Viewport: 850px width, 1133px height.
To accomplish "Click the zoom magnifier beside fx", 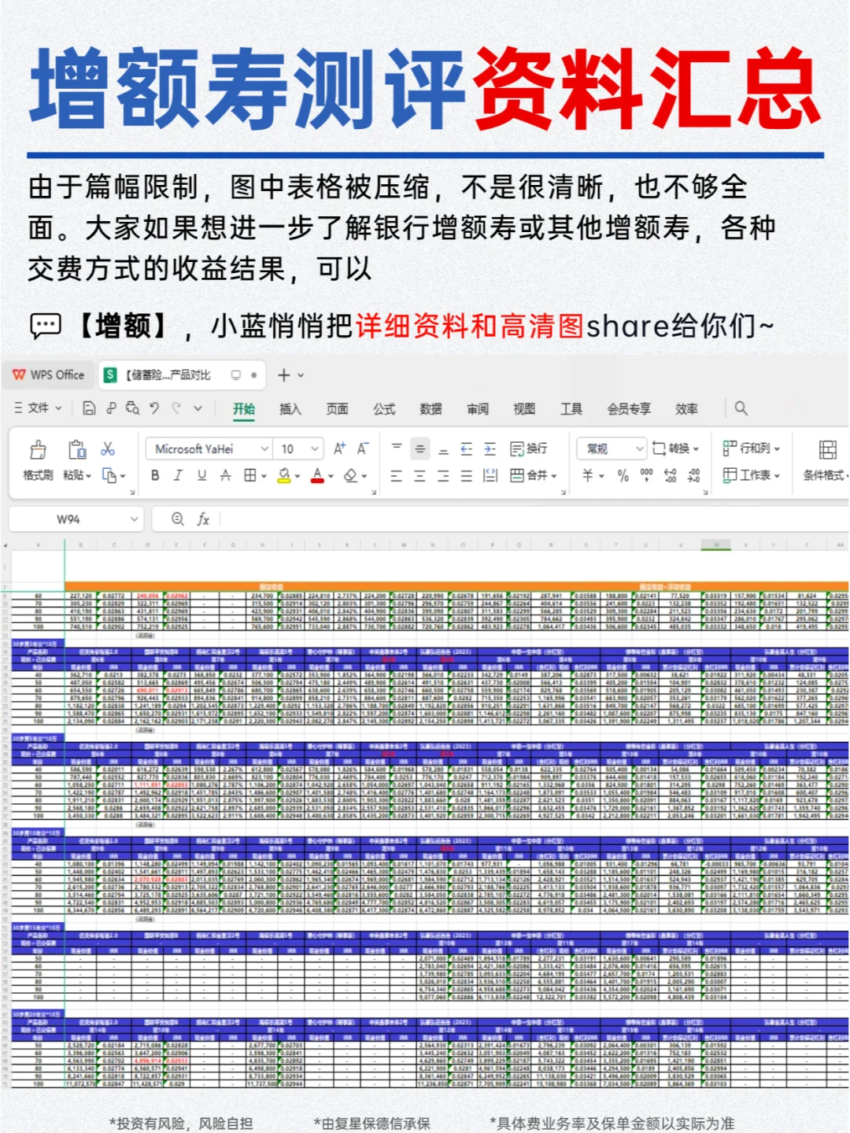I will [x=178, y=519].
